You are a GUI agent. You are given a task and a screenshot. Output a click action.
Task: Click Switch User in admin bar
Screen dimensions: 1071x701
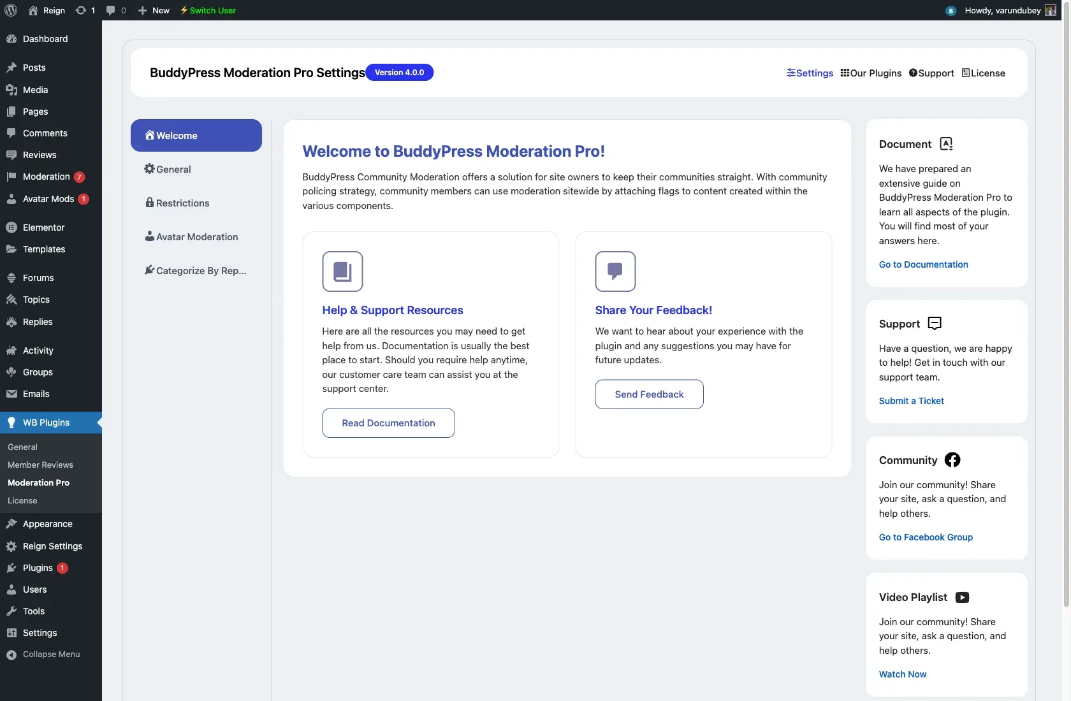coord(208,10)
